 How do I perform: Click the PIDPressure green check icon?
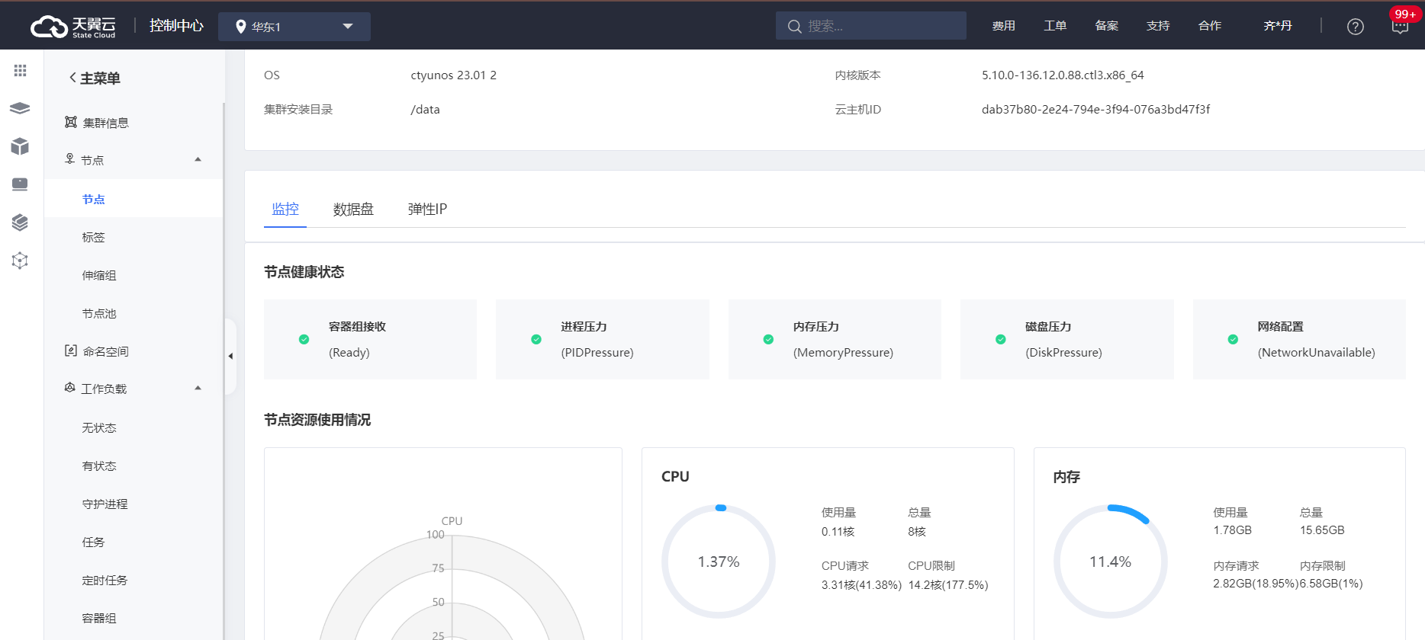click(536, 339)
